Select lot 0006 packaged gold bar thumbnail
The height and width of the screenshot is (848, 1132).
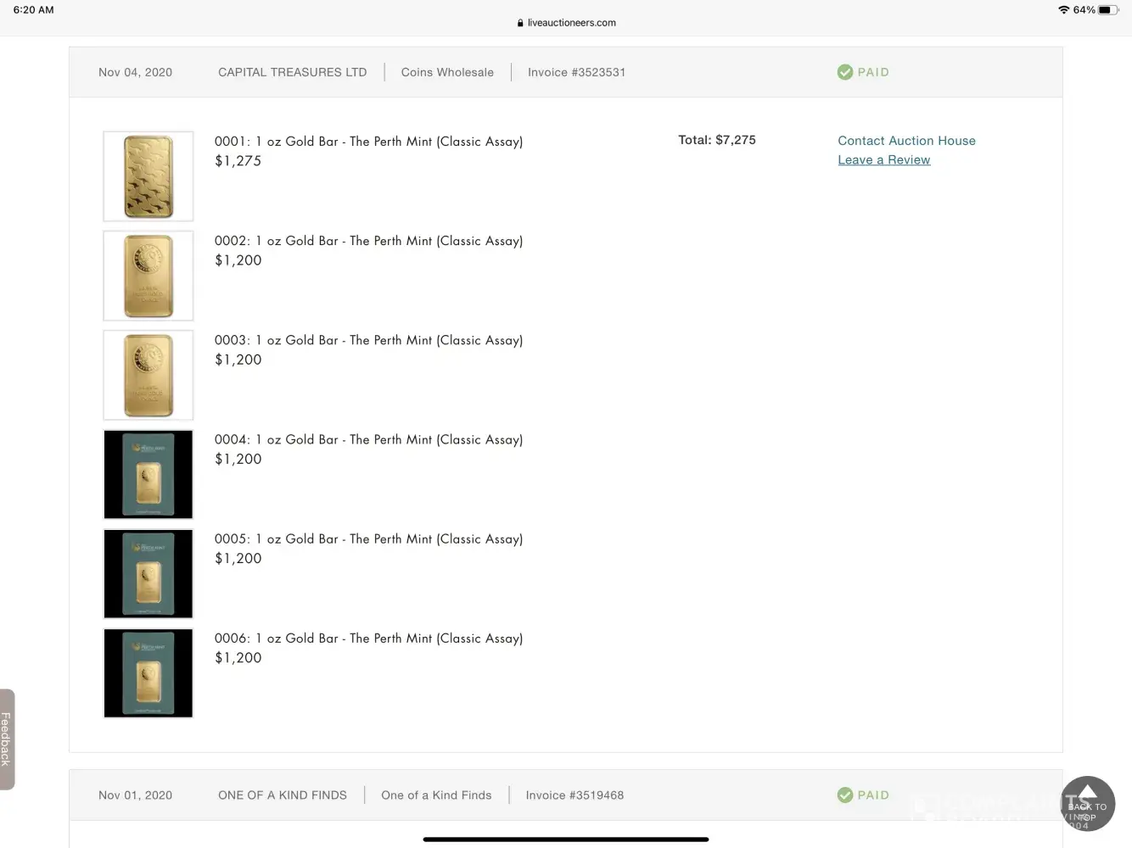point(149,672)
